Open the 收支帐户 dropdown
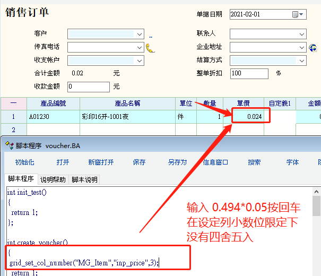The height and width of the screenshot is (276, 321). pyautogui.click(x=140, y=61)
